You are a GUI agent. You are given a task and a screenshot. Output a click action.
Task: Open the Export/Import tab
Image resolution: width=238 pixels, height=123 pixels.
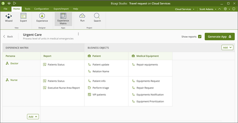coord(61,9)
